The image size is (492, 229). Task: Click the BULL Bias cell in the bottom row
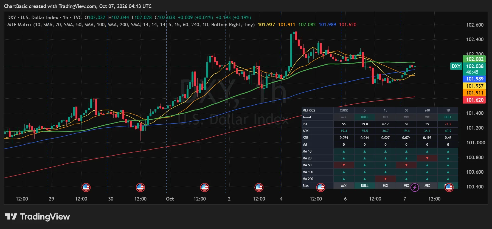pyautogui.click(x=365, y=186)
